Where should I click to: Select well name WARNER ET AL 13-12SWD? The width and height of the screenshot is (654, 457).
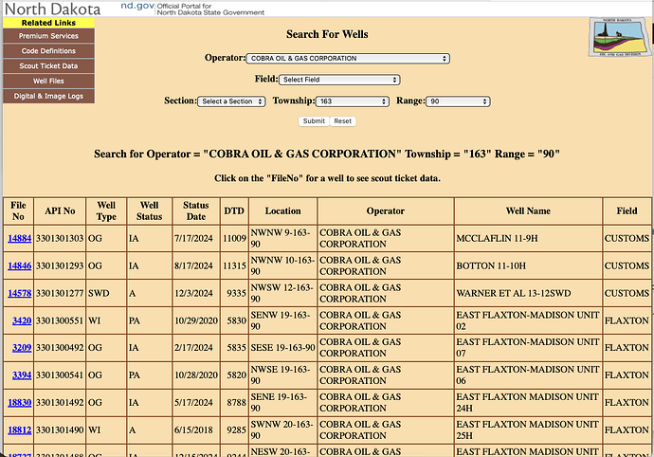coord(514,293)
